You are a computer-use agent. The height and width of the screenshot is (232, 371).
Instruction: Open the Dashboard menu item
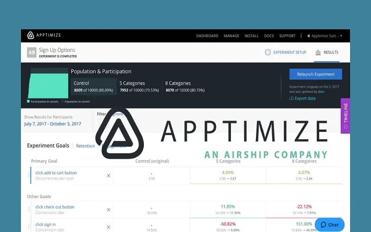207,36
